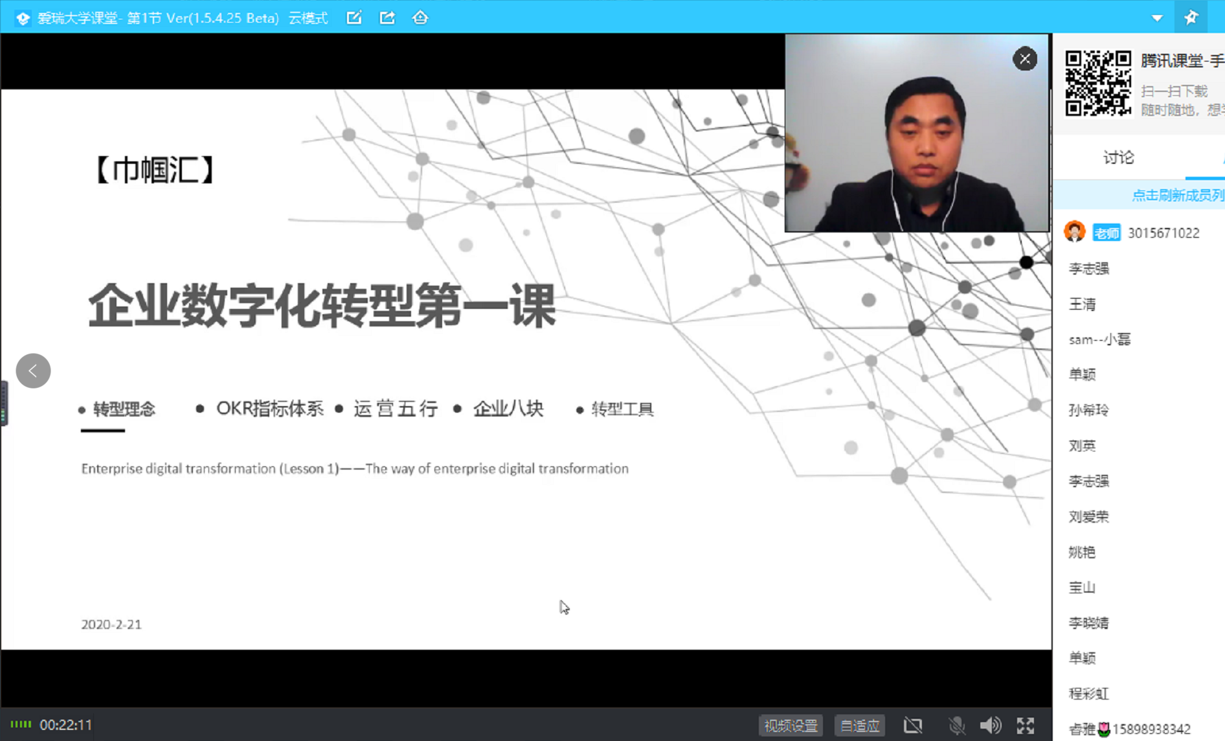1225x741 pixels.
Task: Click 点击刷新成员列表 refresh members link
Action: pyautogui.click(x=1177, y=195)
